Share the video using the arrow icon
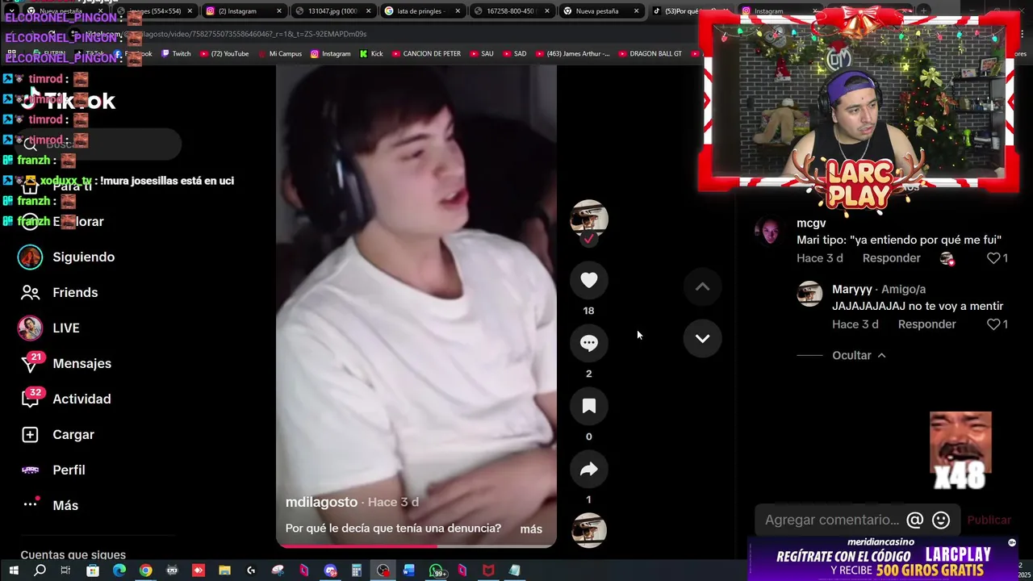 point(589,469)
